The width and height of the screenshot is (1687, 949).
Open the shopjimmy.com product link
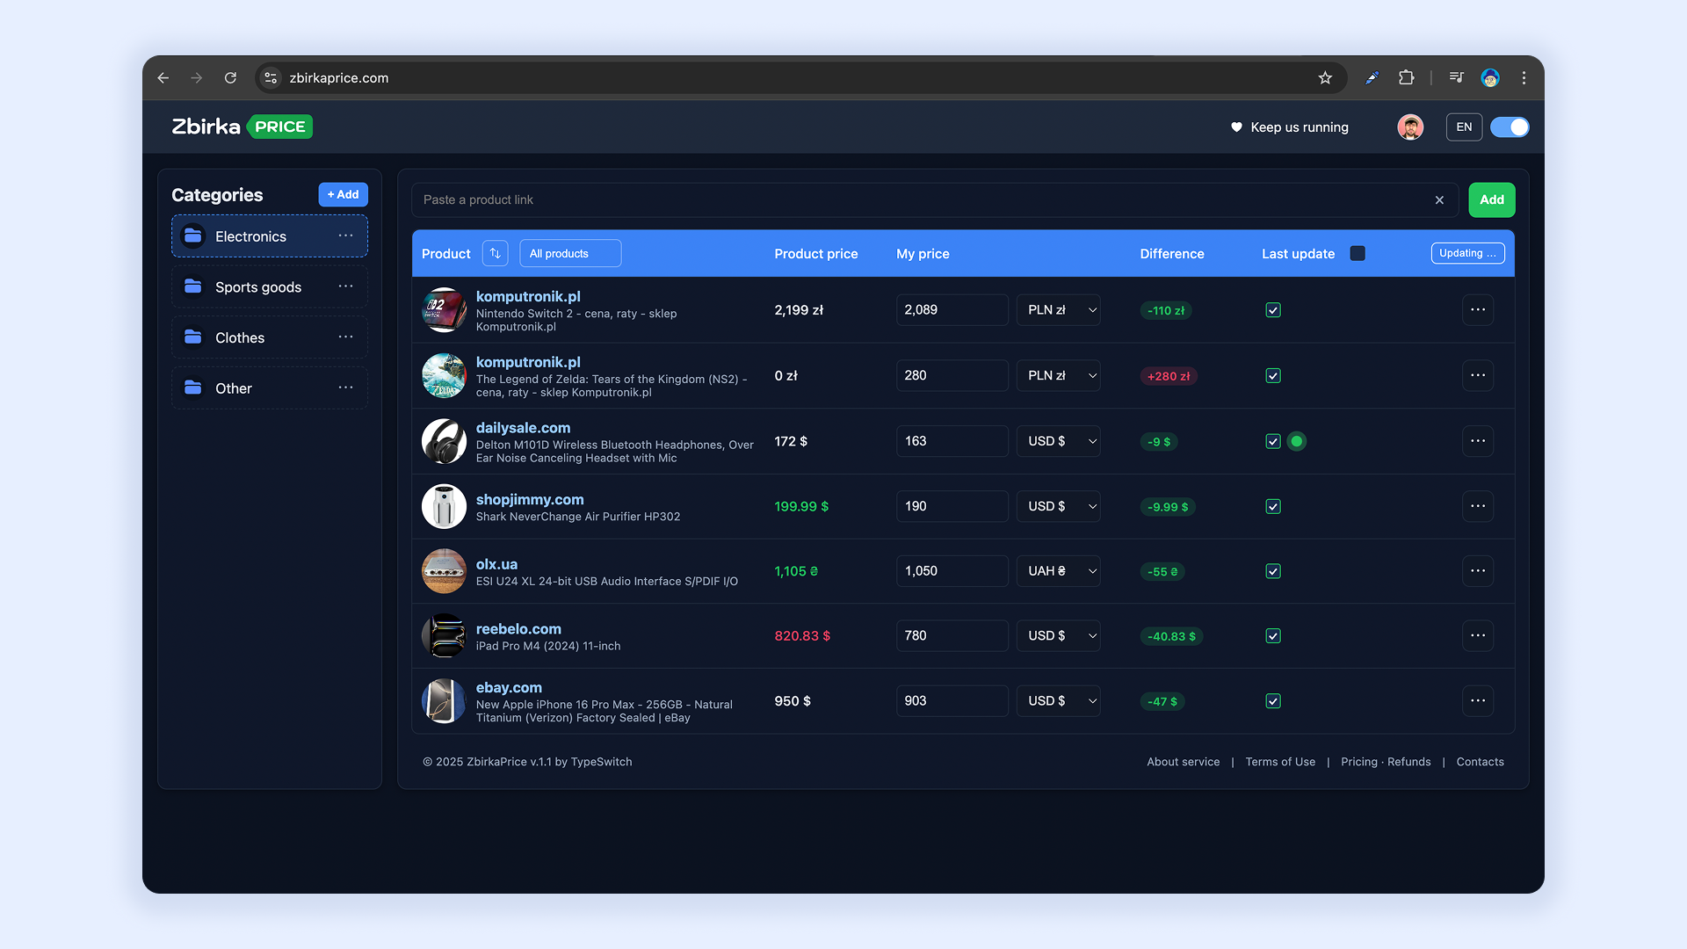click(x=530, y=499)
